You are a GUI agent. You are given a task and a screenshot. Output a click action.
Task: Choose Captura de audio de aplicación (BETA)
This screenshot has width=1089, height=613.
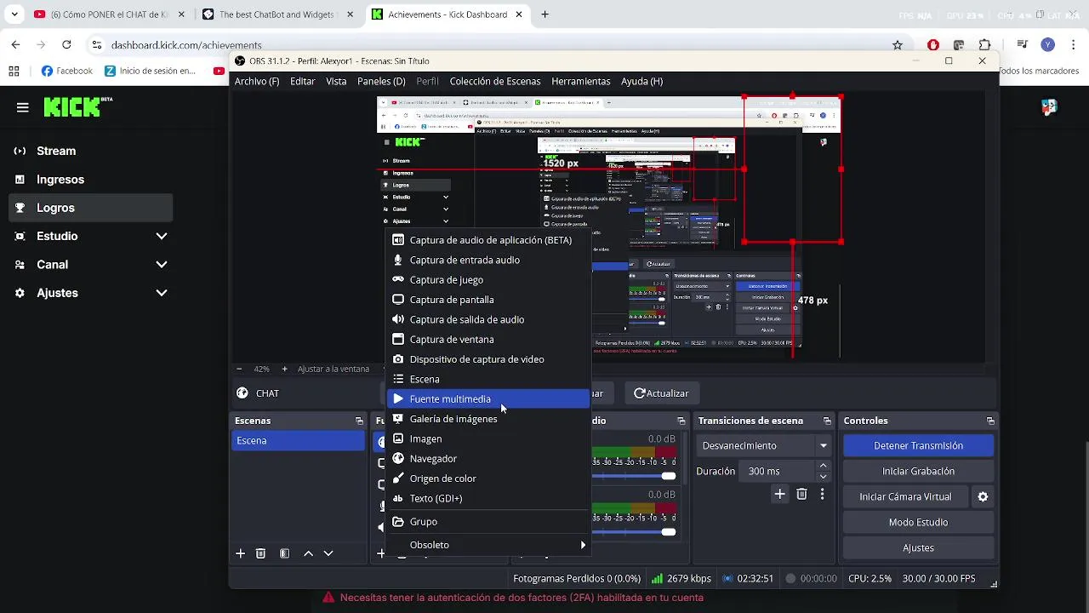point(488,240)
